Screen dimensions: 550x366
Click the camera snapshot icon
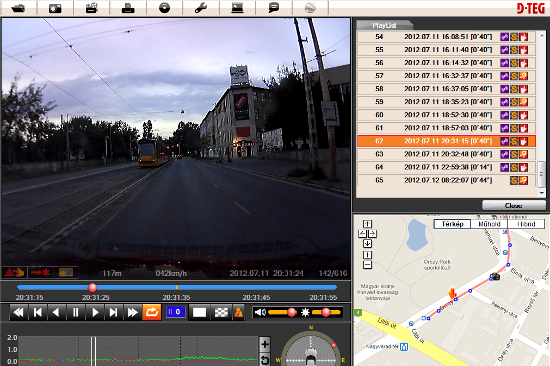click(55, 8)
